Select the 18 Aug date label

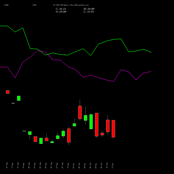18,166
